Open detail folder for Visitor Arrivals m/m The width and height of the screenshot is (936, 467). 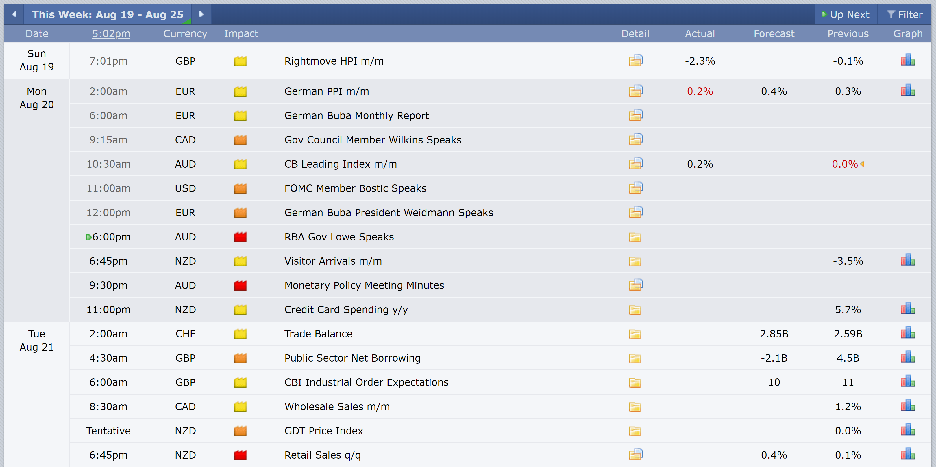click(635, 261)
